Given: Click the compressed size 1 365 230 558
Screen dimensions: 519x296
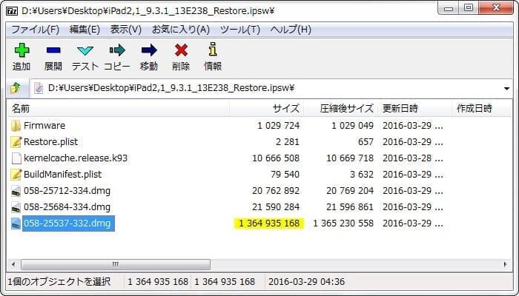Looking at the screenshot, I should tap(343, 223).
